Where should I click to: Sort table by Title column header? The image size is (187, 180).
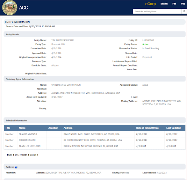pyautogui.click(x=8, y=128)
